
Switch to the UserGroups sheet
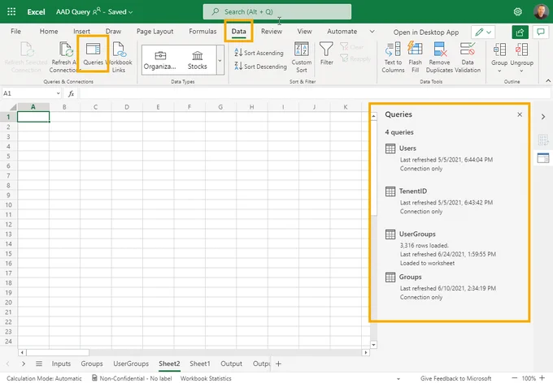tap(131, 364)
